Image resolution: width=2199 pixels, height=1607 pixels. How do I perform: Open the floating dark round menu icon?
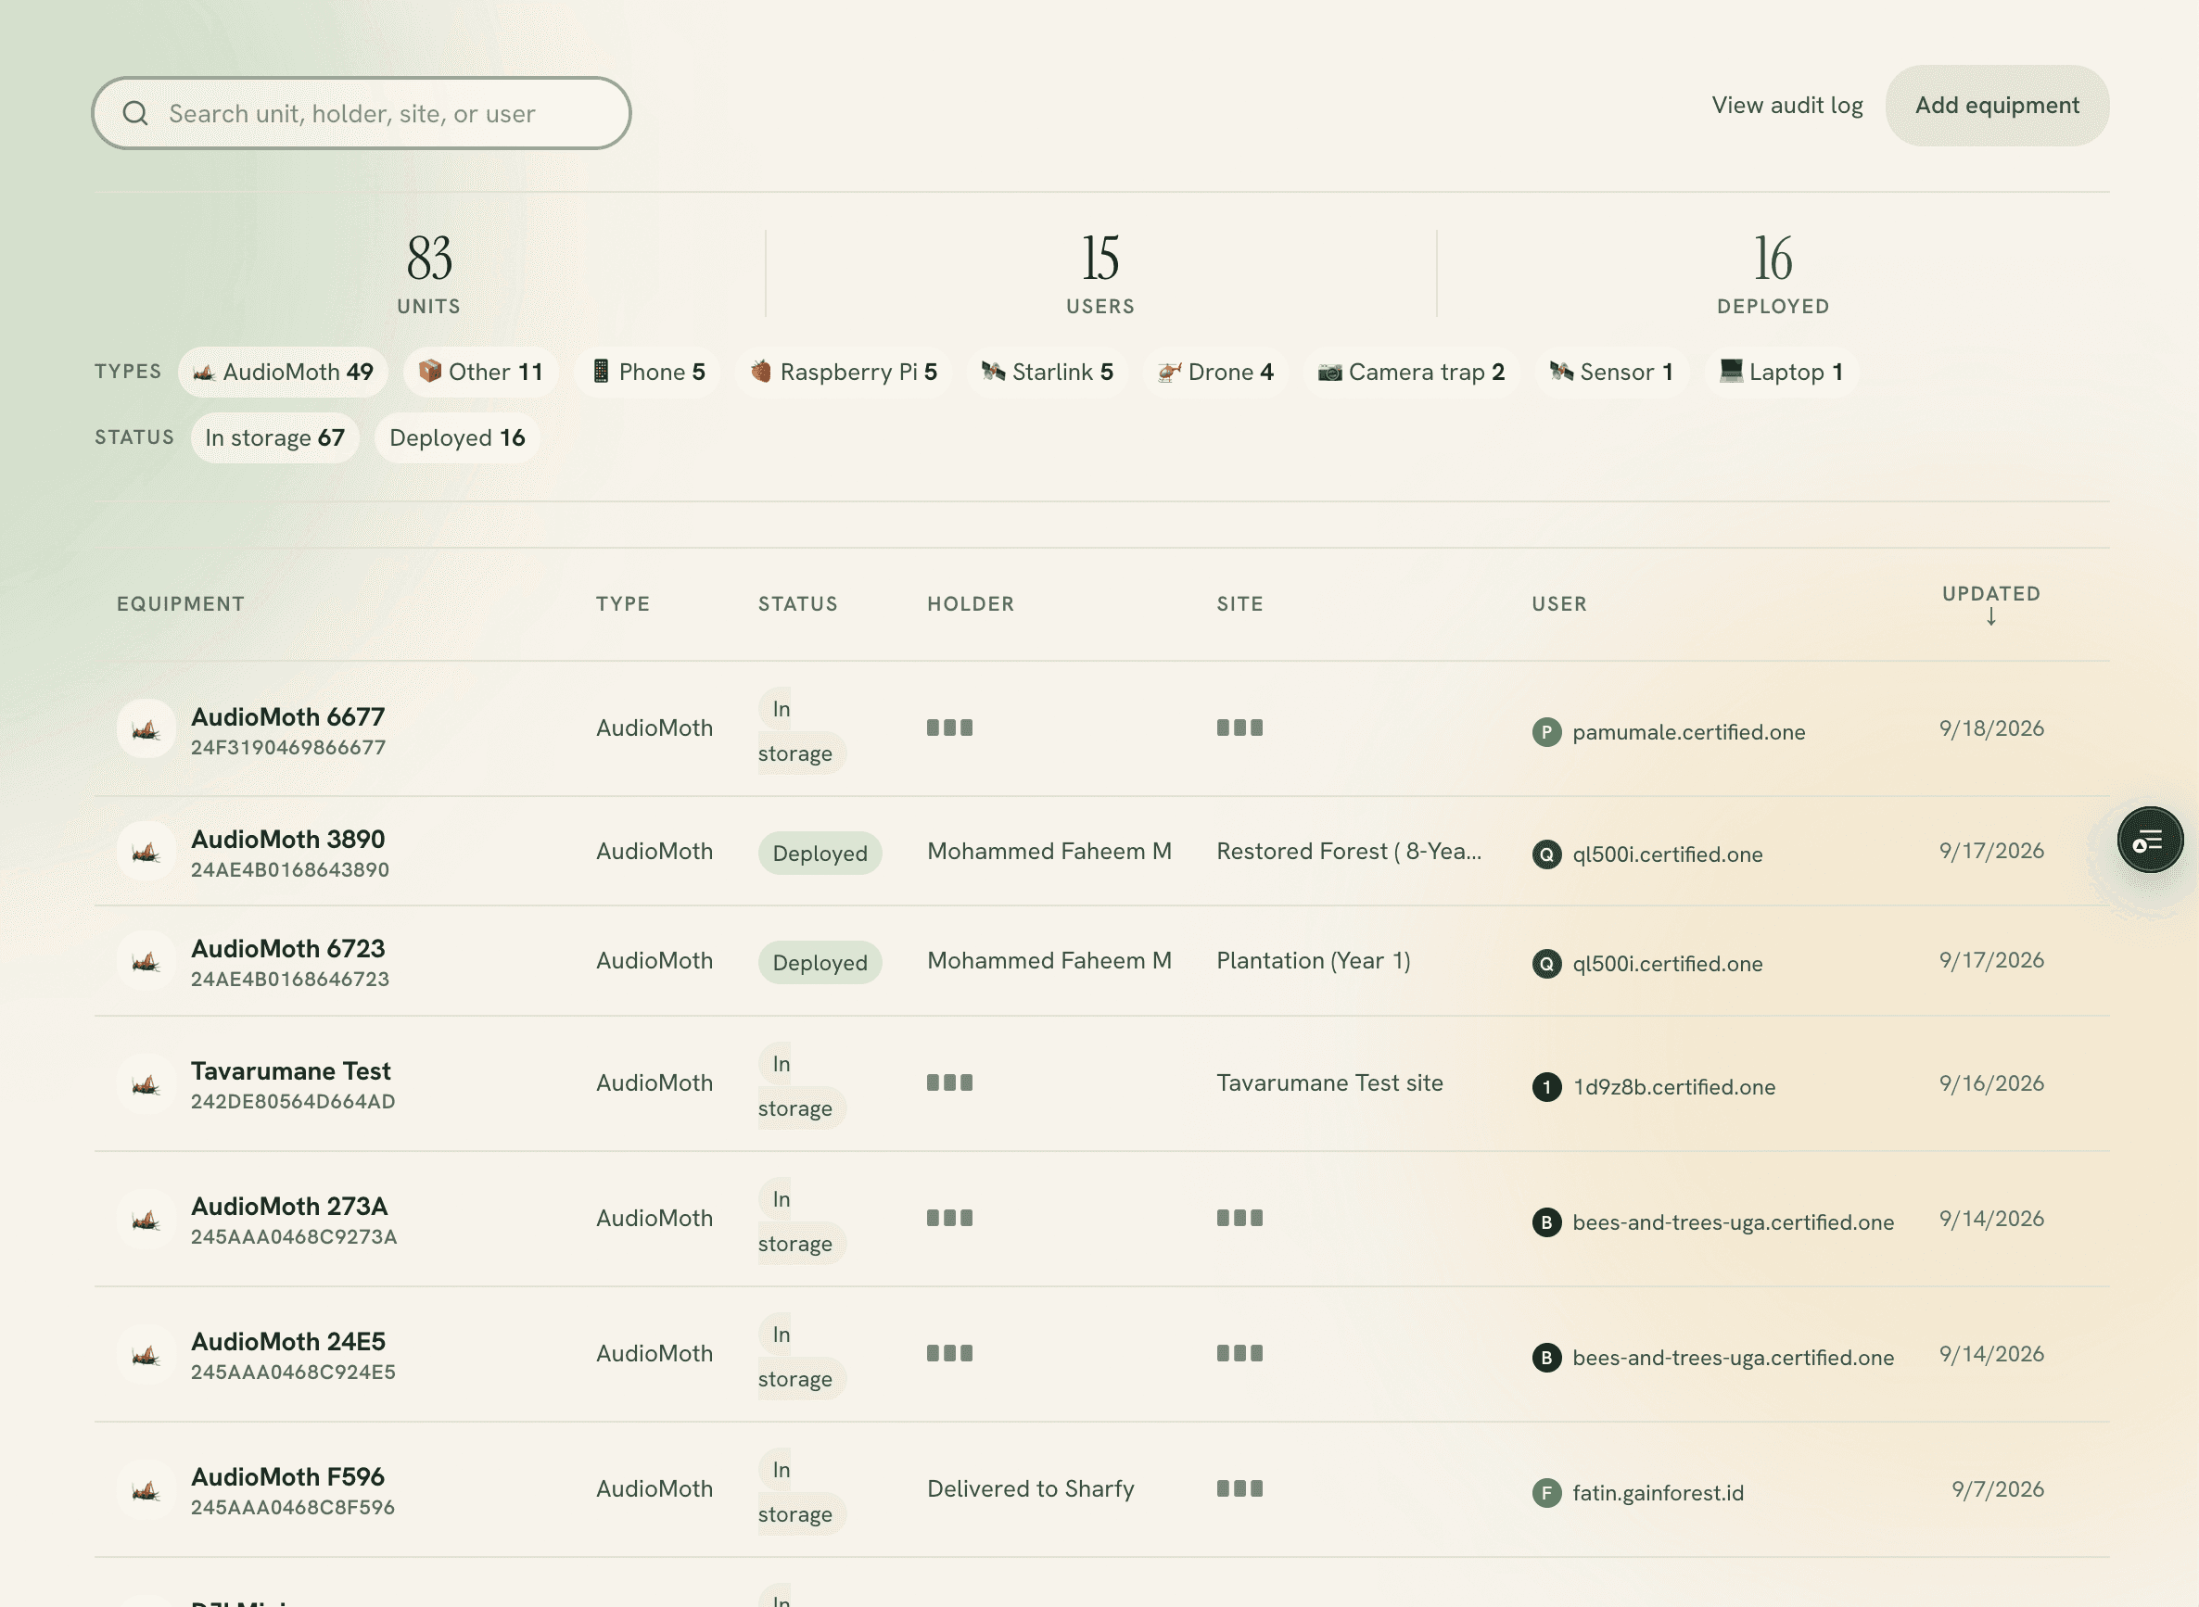click(x=2149, y=840)
